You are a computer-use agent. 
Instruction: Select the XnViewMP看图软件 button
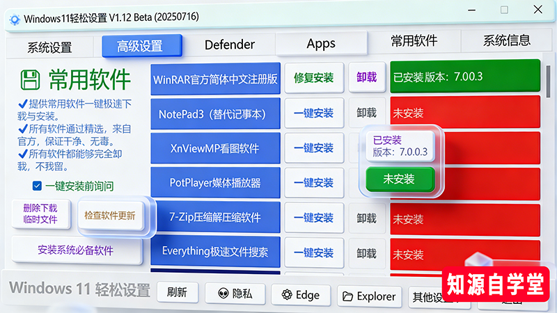[x=215, y=148]
